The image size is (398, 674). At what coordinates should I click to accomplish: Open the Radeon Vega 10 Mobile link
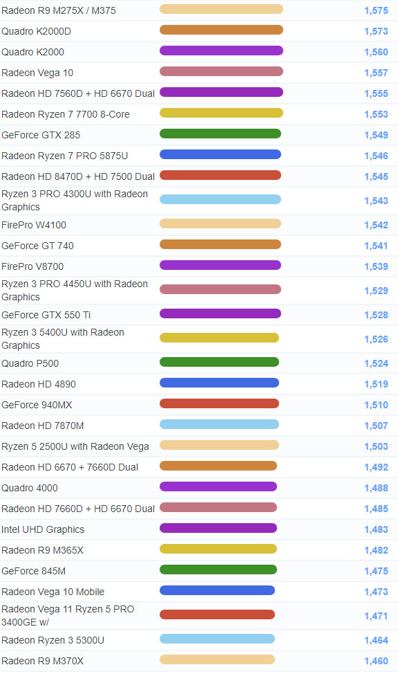[x=53, y=592]
